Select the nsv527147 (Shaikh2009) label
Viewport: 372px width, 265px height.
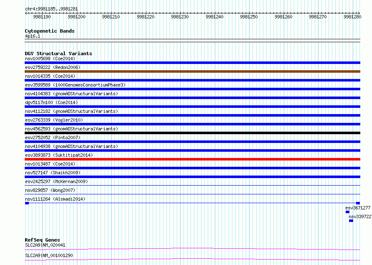(x=53, y=173)
